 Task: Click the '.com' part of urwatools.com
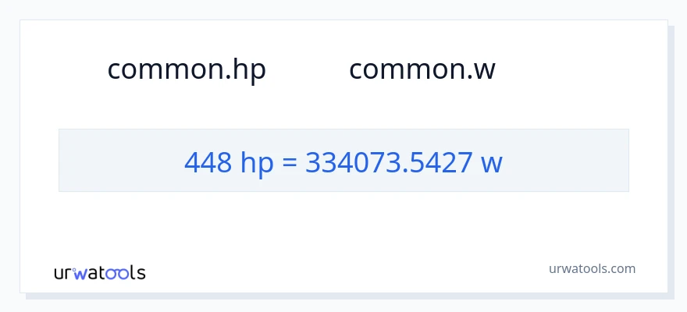click(621, 268)
